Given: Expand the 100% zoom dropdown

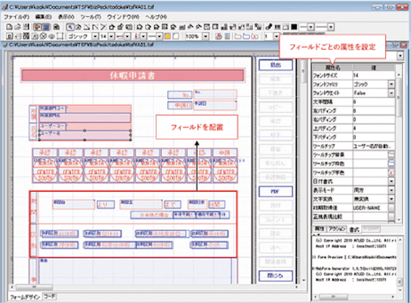Looking at the screenshot, I should click(206, 37).
